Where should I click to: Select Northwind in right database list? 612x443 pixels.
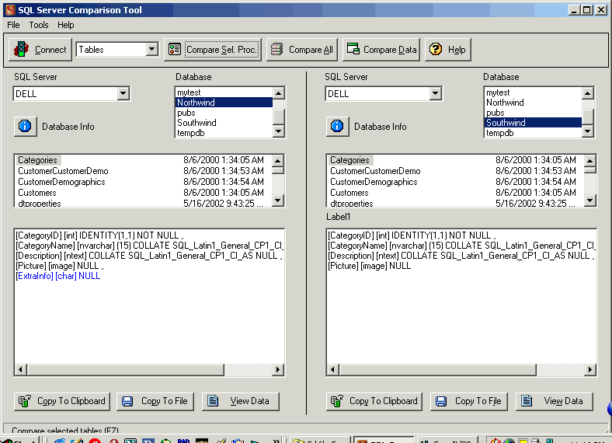click(x=533, y=103)
